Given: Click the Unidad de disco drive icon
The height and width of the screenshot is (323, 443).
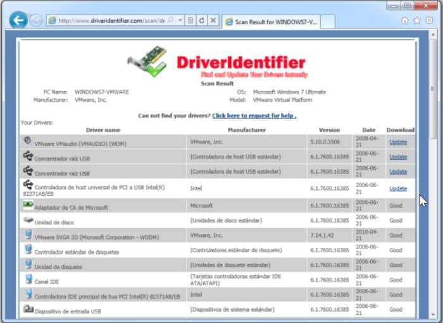Looking at the screenshot, I should click(28, 220).
